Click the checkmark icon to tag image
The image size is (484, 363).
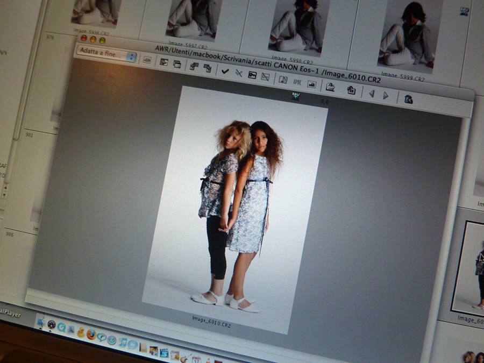[225, 71]
